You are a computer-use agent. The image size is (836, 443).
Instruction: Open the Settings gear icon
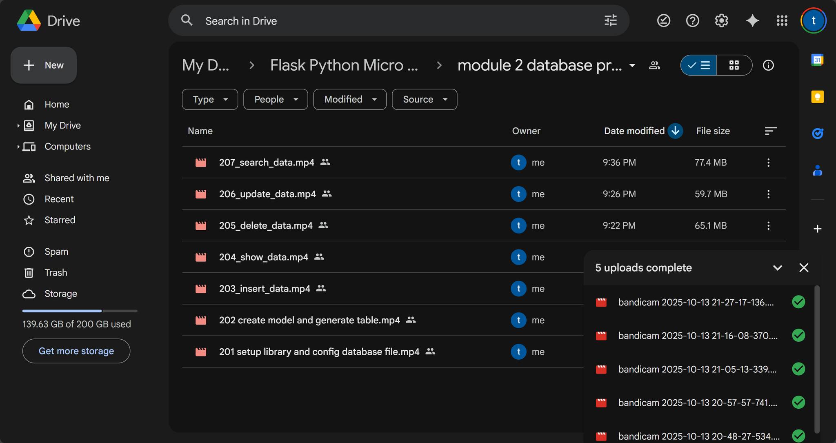pos(721,20)
